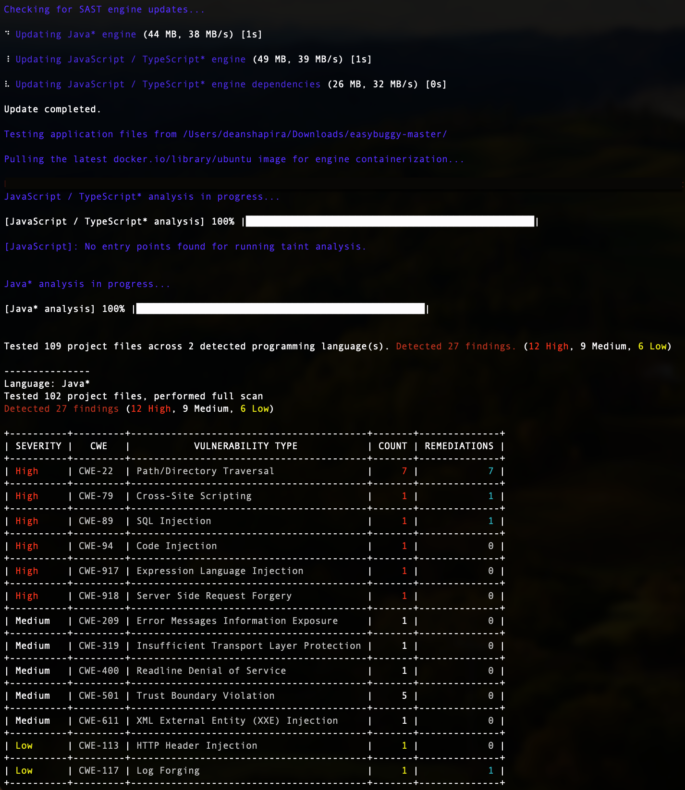Click the REMEDIATIONS column header
The height and width of the screenshot is (790, 685).
pyautogui.click(x=459, y=446)
